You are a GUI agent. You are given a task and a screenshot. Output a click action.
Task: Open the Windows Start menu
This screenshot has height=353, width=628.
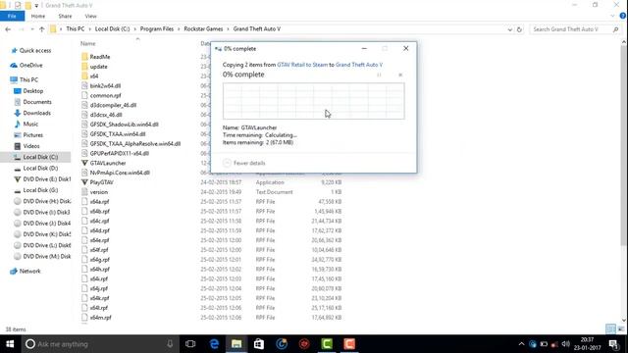(10, 344)
